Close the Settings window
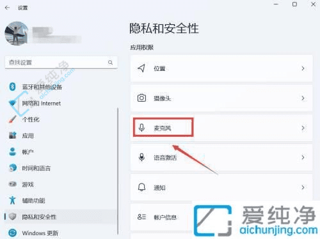Image resolution: width=320 pixels, height=239 pixels. 313,4
